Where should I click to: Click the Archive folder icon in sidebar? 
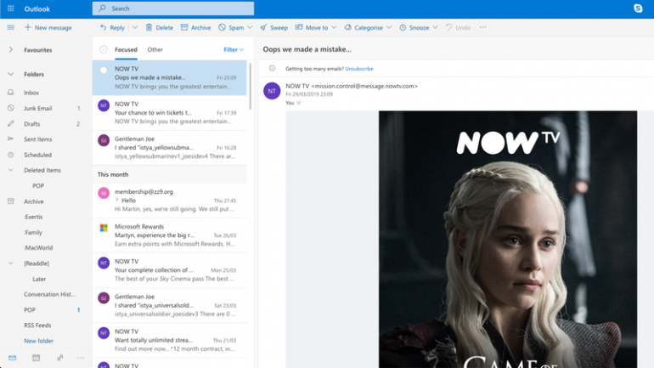click(11, 201)
